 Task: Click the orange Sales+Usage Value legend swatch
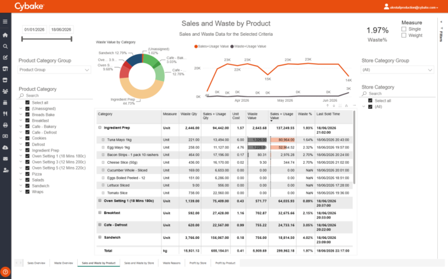point(196,46)
